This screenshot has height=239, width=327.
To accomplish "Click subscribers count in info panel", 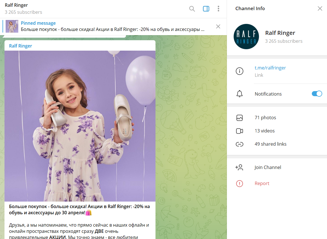I will [x=284, y=41].
